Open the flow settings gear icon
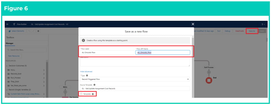Viewport: 271px width, 105px height. (x=38, y=31)
